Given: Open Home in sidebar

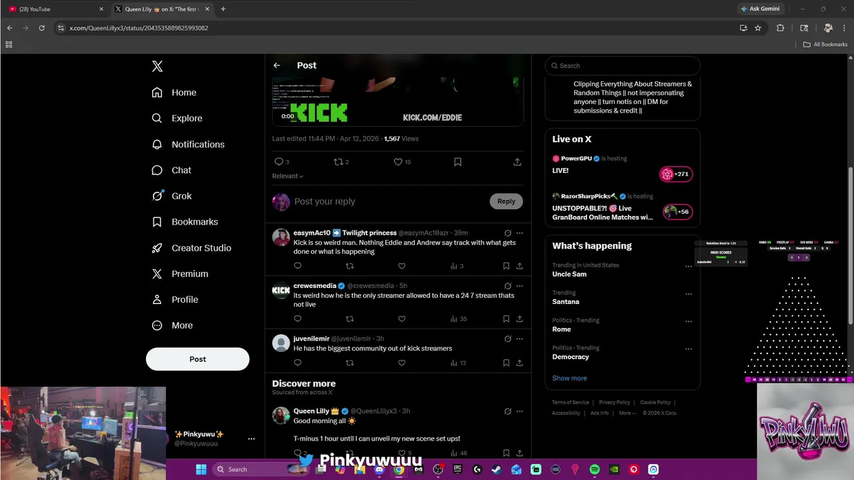Looking at the screenshot, I should tap(174, 93).
